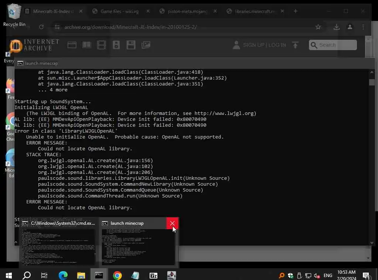Viewport: 378px width, 280px height.
Task: Open the notification center icon
Action: [367, 276]
